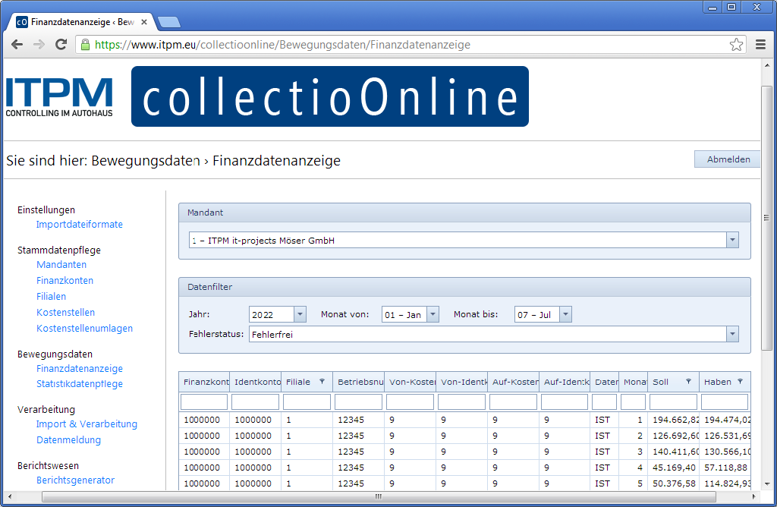Click the Soll value 45.169,40

[674, 468]
